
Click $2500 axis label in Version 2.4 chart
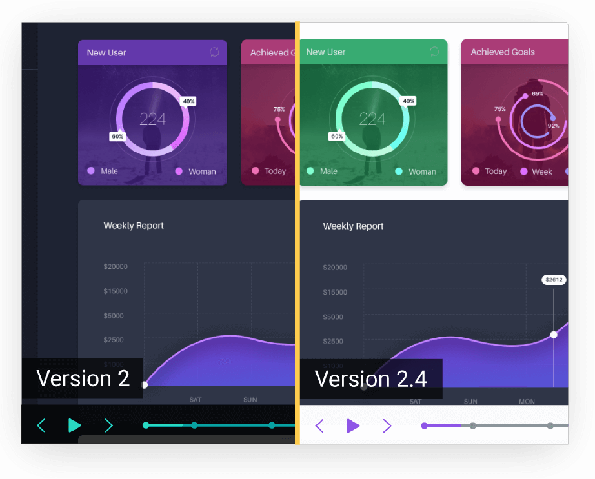(333, 341)
